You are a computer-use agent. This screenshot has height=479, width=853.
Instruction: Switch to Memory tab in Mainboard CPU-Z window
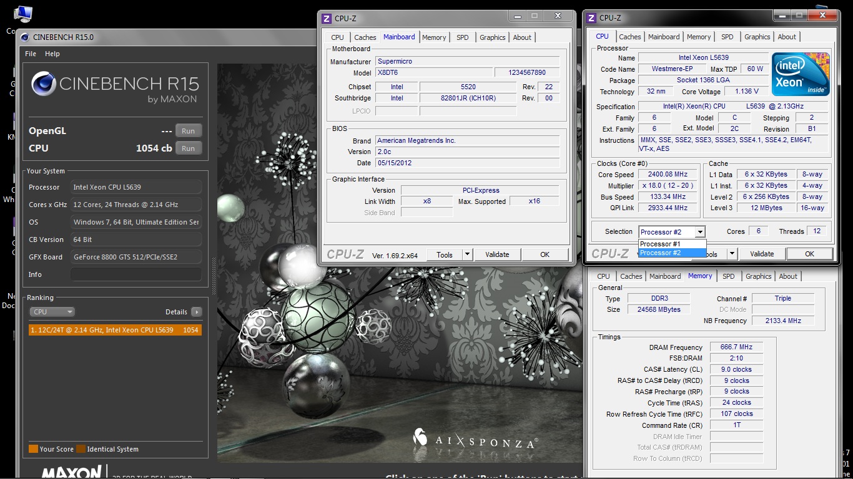[434, 37]
